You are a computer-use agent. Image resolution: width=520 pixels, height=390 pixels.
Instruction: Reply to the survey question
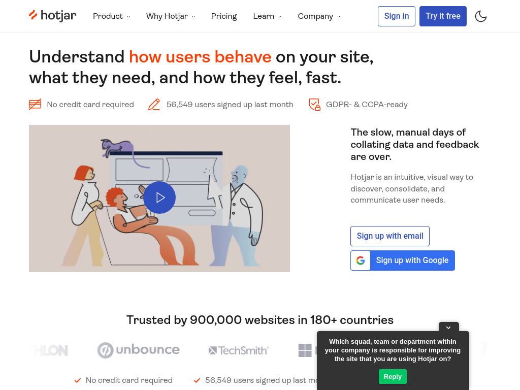[x=393, y=377]
